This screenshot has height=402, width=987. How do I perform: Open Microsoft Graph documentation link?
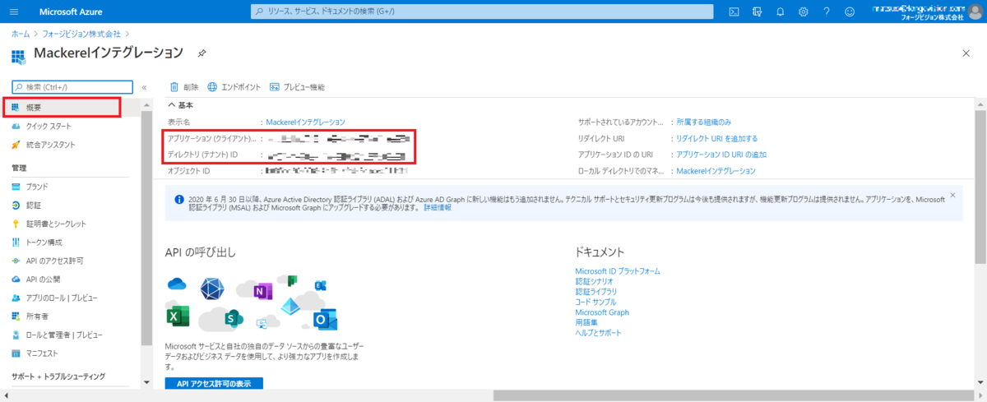602,312
